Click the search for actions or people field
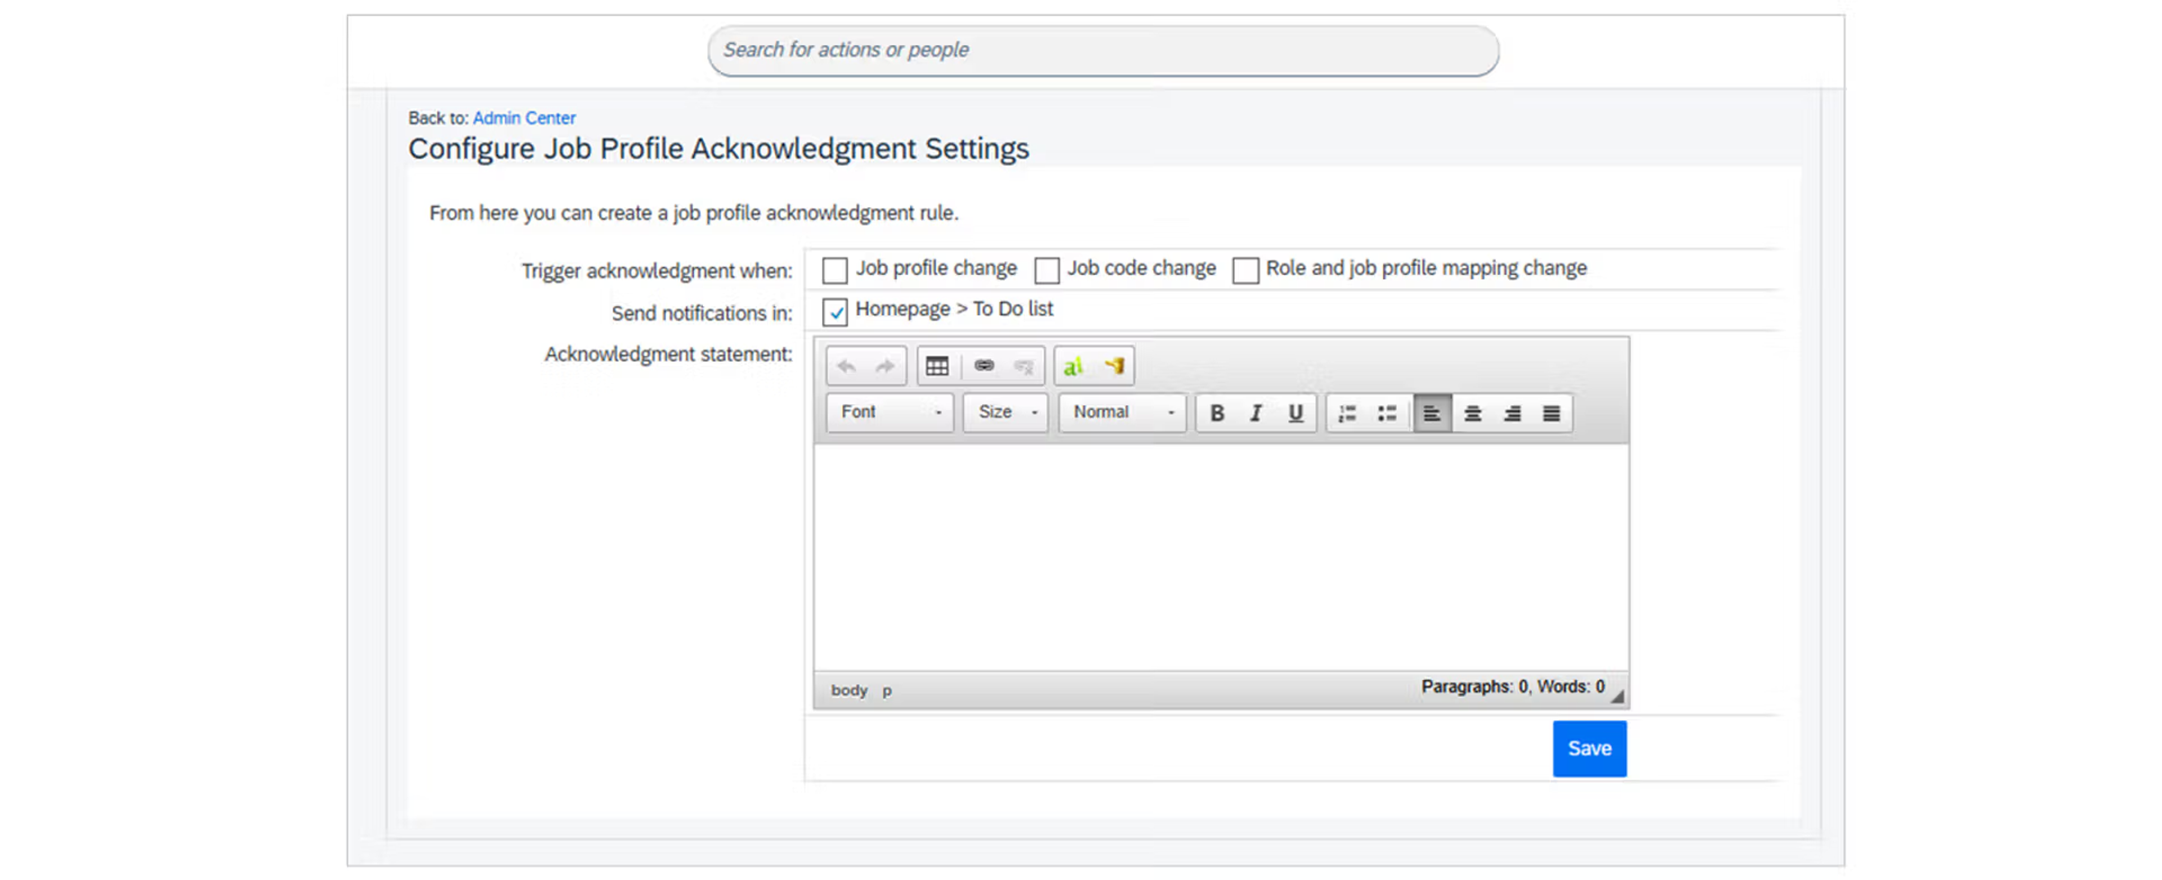The width and height of the screenshot is (2162, 880). [x=1102, y=50]
